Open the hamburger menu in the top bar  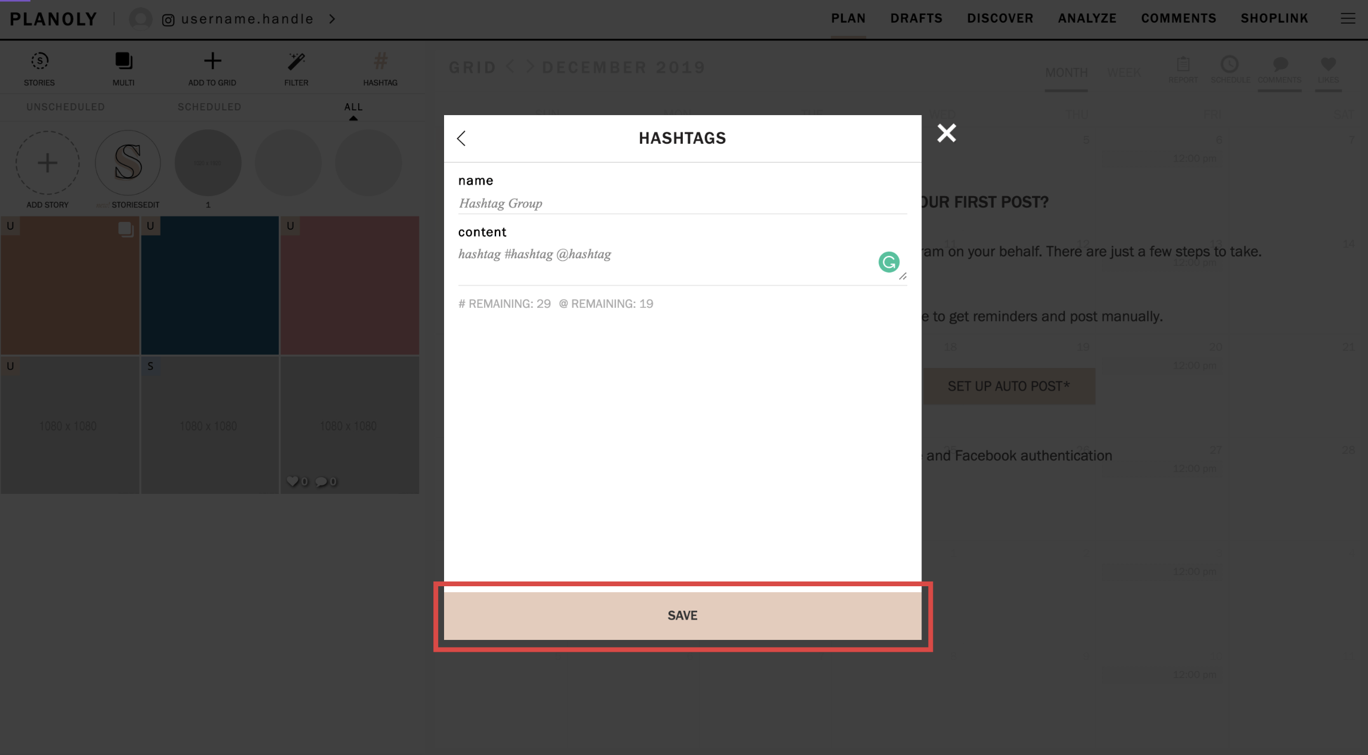[x=1348, y=18]
